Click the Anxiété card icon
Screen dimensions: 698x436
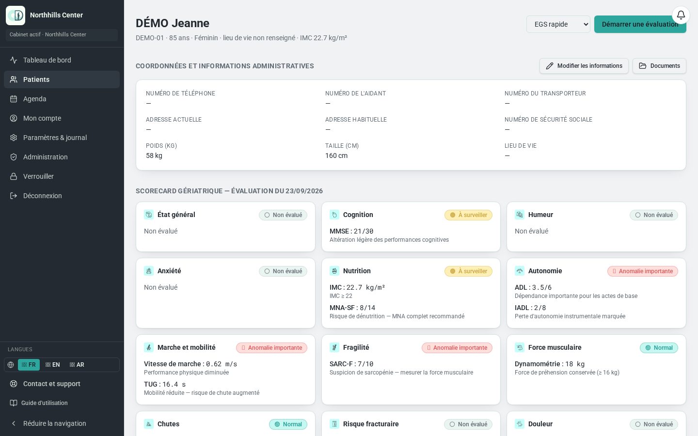(149, 271)
